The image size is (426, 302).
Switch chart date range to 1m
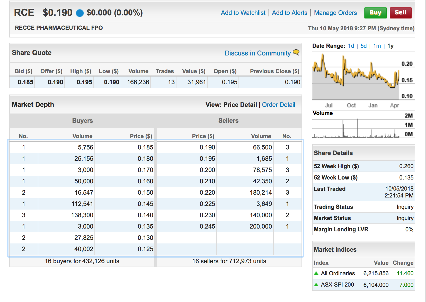tap(377, 46)
